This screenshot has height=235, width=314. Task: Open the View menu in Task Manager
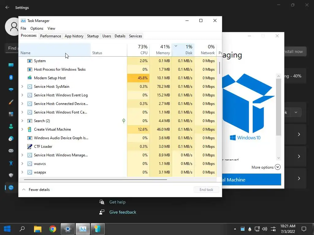click(51, 28)
